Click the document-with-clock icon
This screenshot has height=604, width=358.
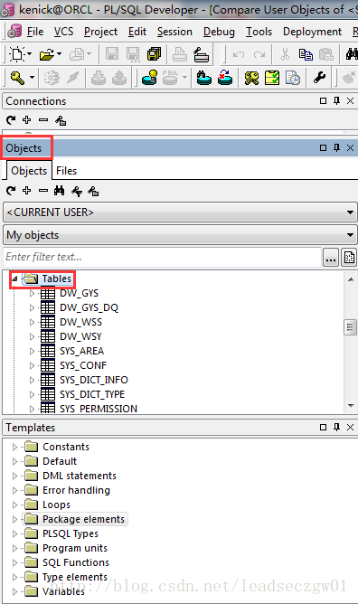click(x=293, y=78)
